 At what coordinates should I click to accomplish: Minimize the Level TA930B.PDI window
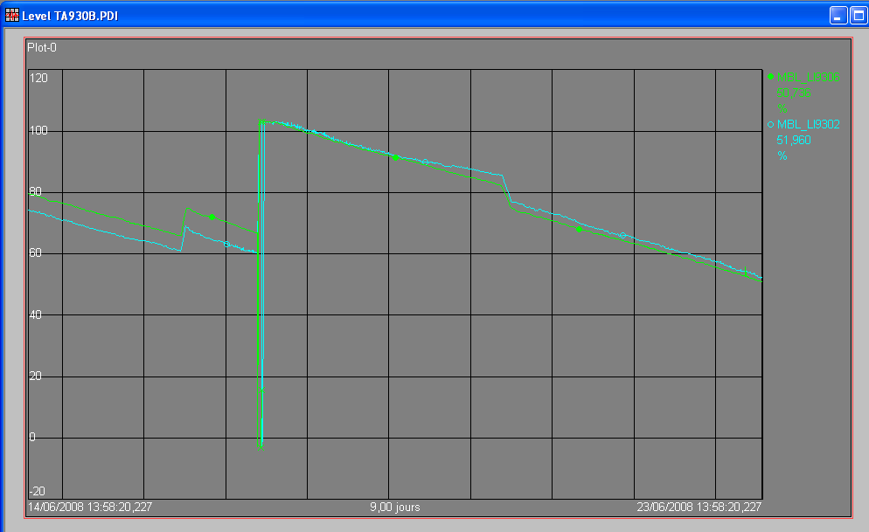[837, 15]
